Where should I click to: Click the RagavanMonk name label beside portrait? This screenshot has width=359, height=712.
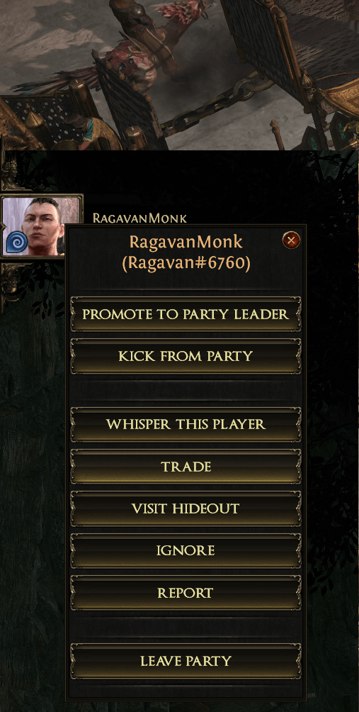click(x=139, y=218)
